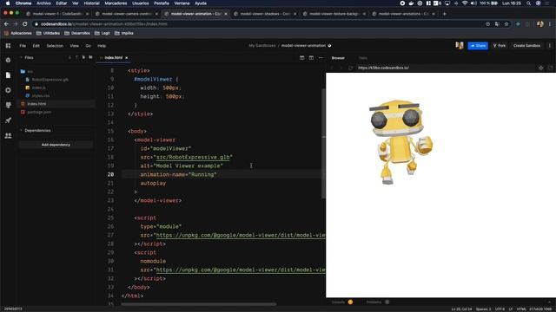Image resolution: width=556 pixels, height=312 pixels.
Task: Go back in Chrome
Action: click(x=6, y=23)
